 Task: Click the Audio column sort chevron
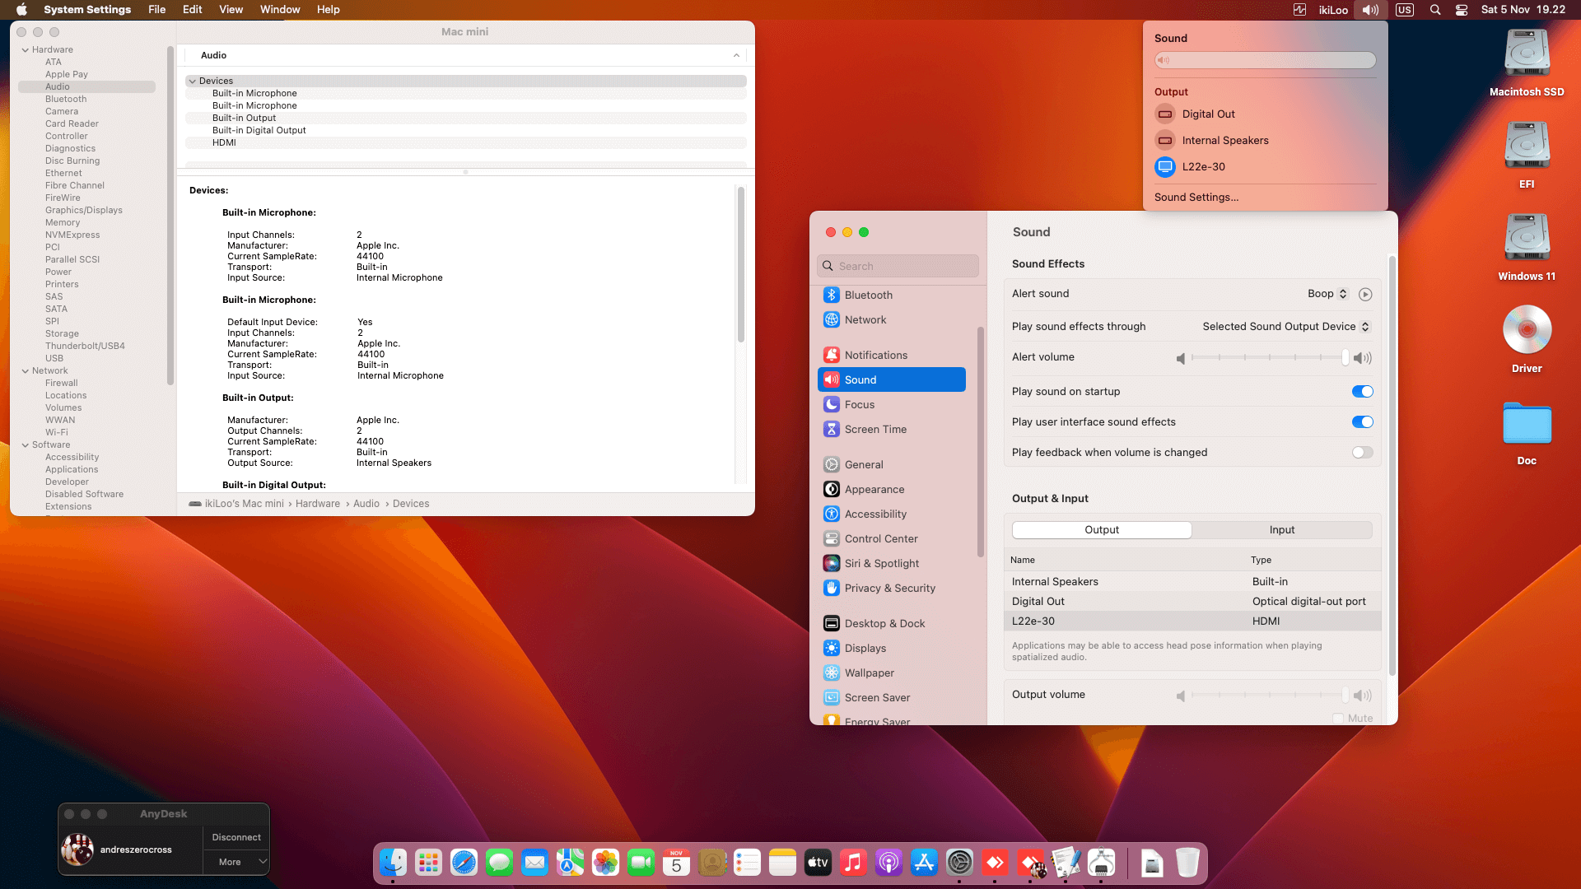coord(736,55)
